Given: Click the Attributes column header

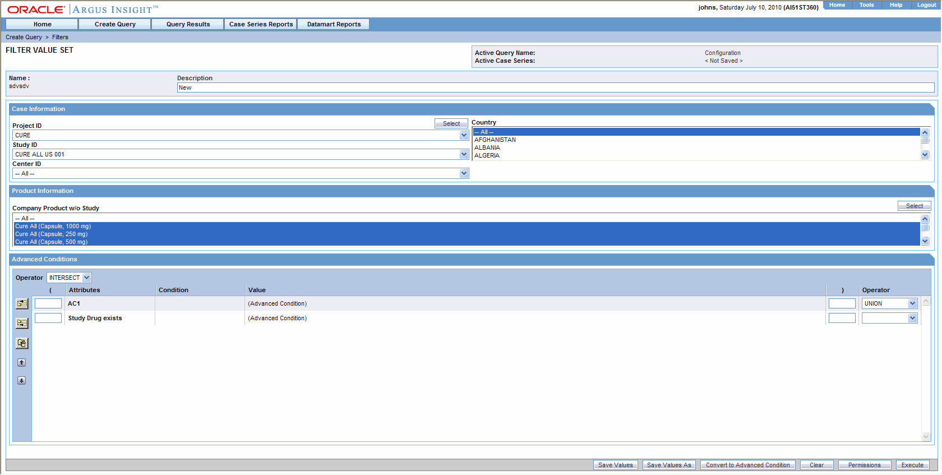Looking at the screenshot, I should coord(84,290).
